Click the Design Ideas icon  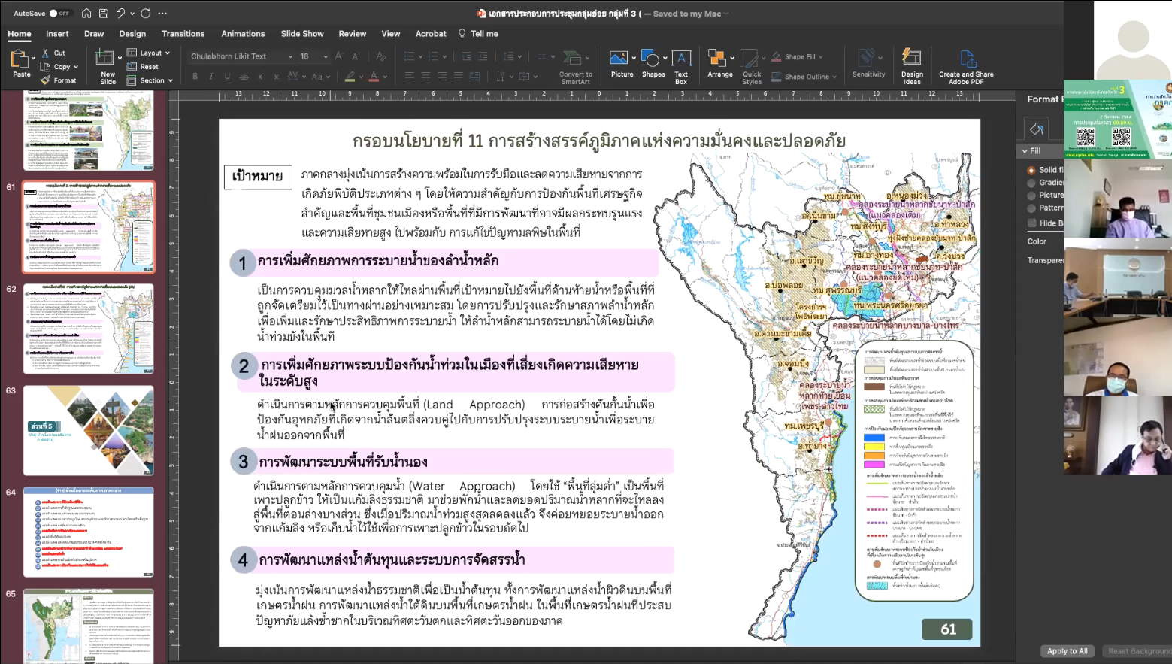[x=912, y=60]
